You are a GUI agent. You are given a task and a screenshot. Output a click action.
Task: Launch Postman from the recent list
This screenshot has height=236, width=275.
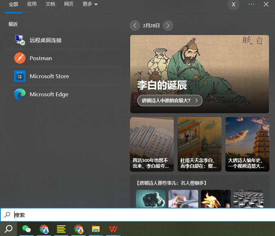[65, 58]
